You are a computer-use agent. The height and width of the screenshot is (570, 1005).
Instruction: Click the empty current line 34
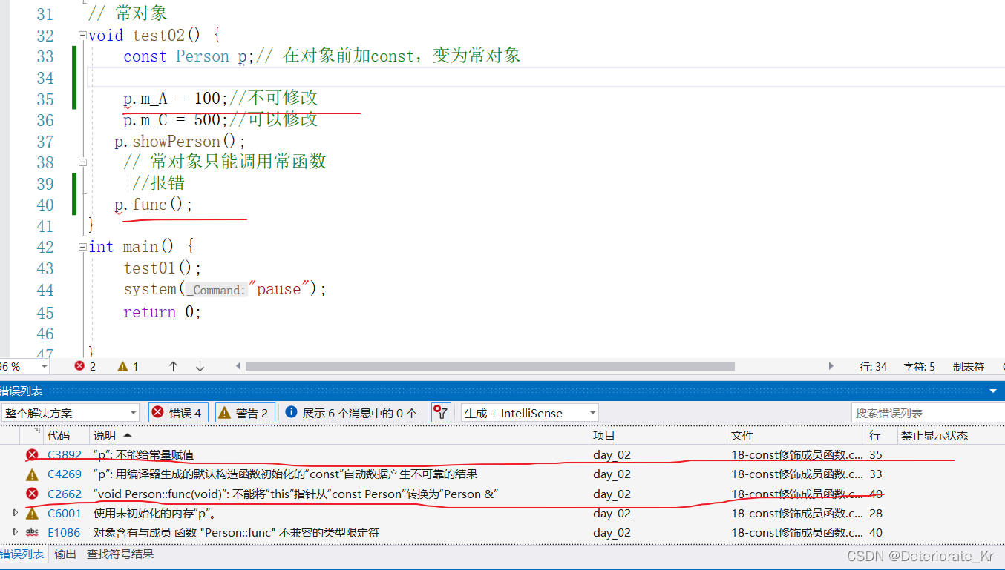pyautogui.click(x=546, y=78)
